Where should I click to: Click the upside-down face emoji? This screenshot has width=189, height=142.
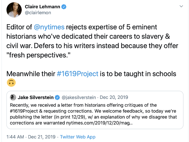[x=11, y=83]
